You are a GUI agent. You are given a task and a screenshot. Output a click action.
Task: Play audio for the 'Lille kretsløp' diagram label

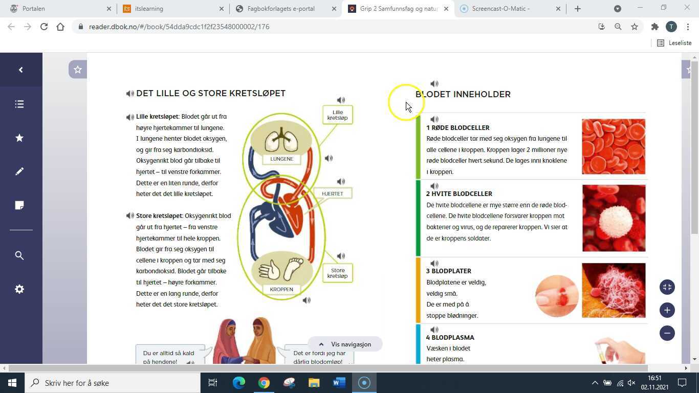coord(341,100)
